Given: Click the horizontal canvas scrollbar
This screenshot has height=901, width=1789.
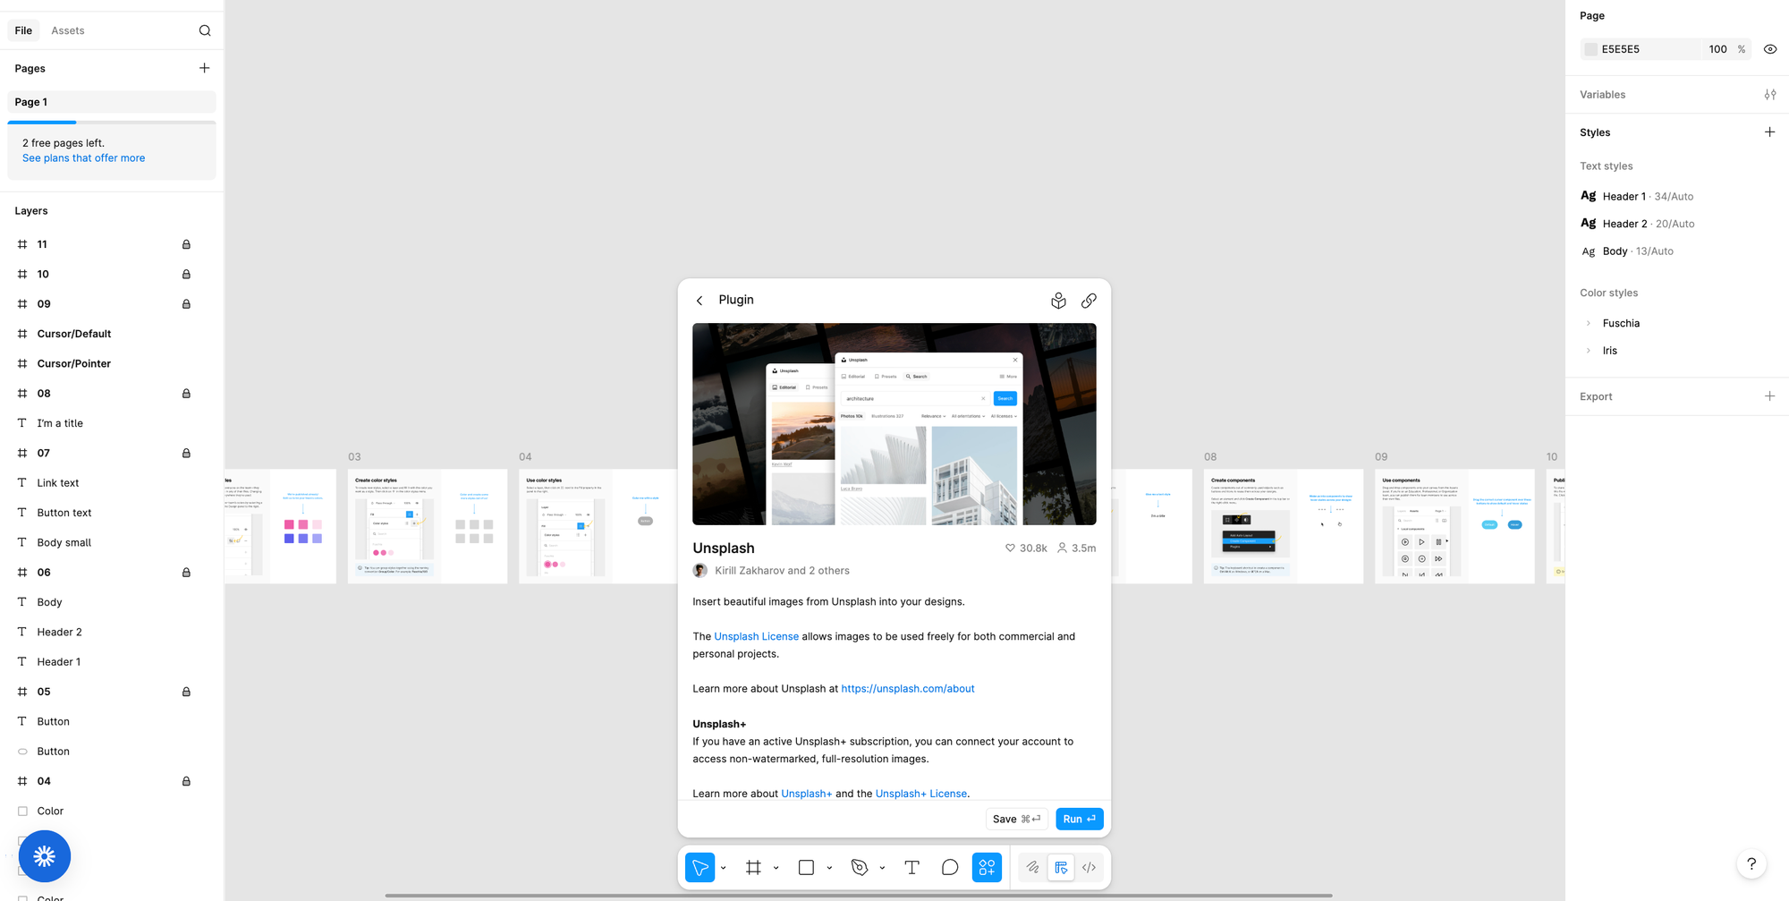Looking at the screenshot, I should [859, 895].
